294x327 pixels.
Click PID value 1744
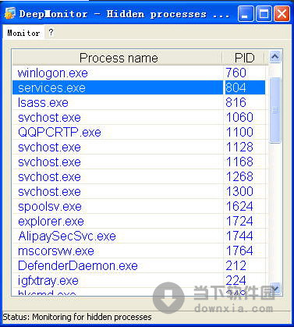pos(239,236)
